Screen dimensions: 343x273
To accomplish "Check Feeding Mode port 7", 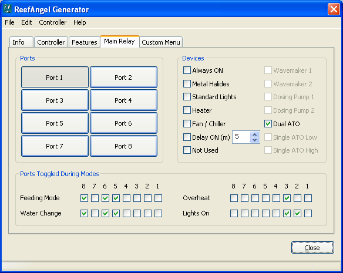I will pos(95,198).
